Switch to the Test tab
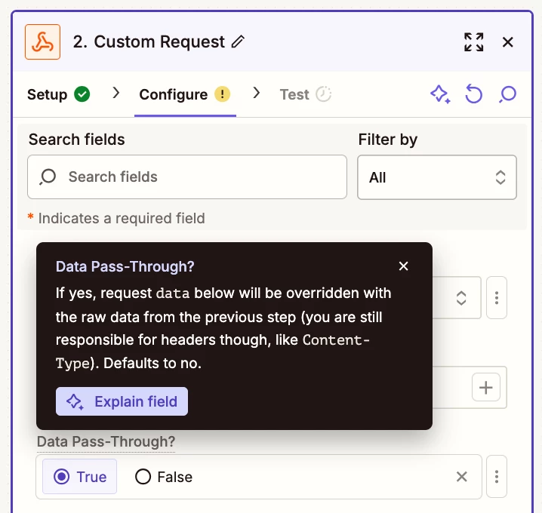 pyautogui.click(x=305, y=94)
